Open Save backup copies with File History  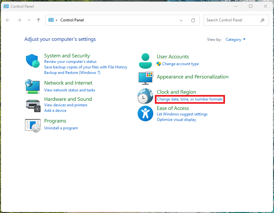[x=86, y=67]
